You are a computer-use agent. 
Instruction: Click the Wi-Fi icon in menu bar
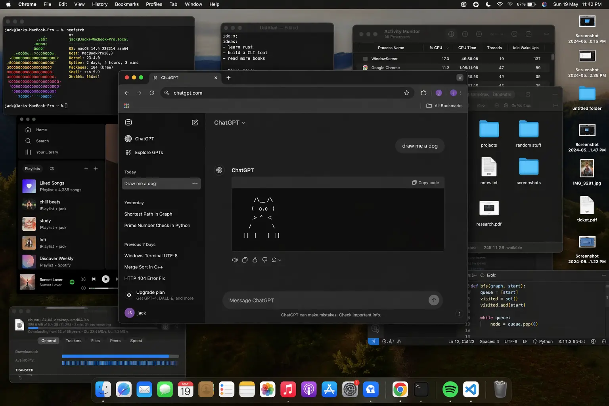click(500, 4)
